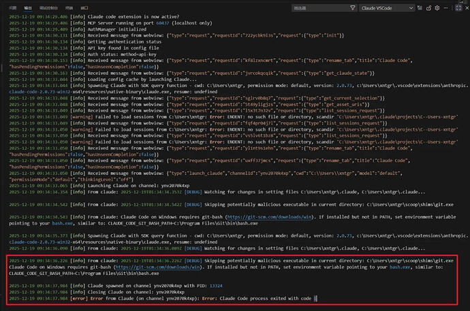
Task: Open the Ports panel tab
Action: (x=84, y=8)
